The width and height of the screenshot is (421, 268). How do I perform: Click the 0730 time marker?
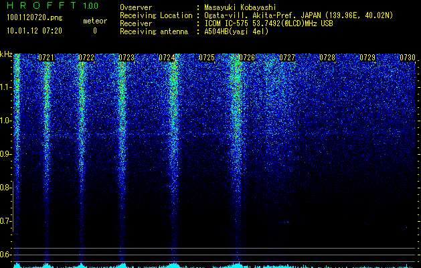pyautogui.click(x=408, y=58)
